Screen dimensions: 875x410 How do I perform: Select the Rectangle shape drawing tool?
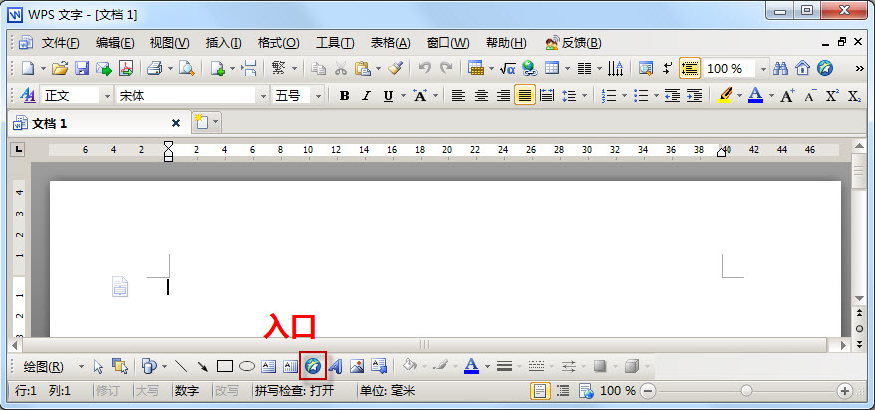(x=225, y=366)
